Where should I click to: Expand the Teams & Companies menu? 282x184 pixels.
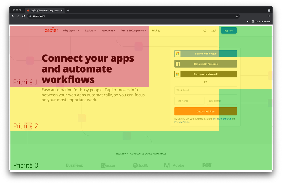134,30
